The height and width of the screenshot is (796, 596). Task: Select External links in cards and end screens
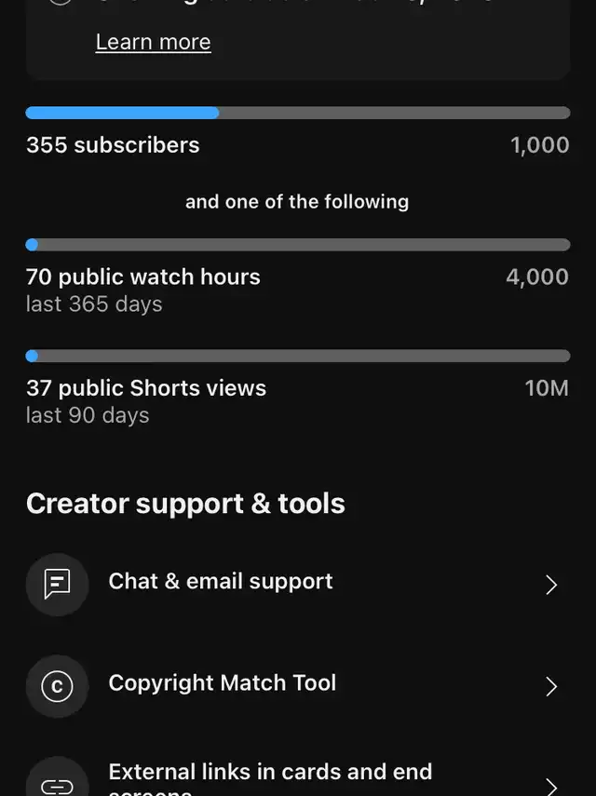click(x=298, y=777)
